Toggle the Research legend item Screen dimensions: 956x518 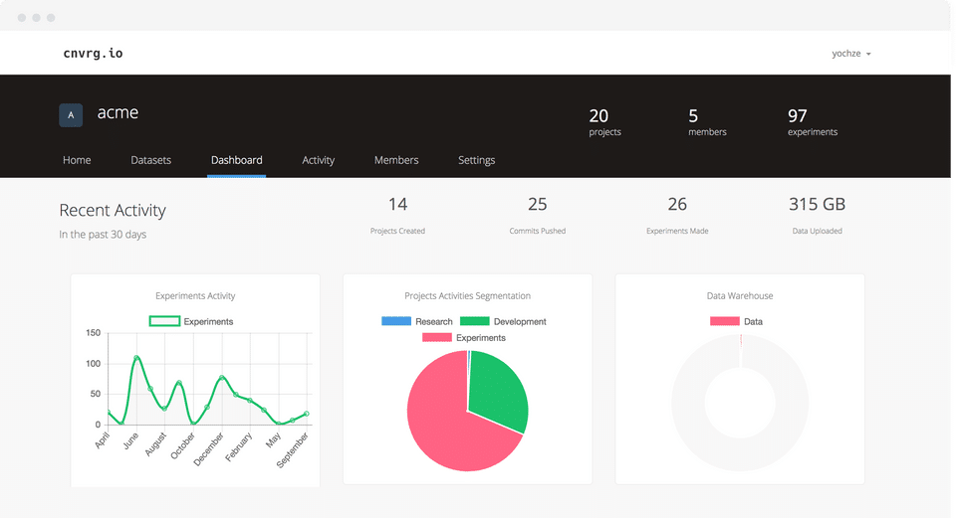(x=417, y=321)
